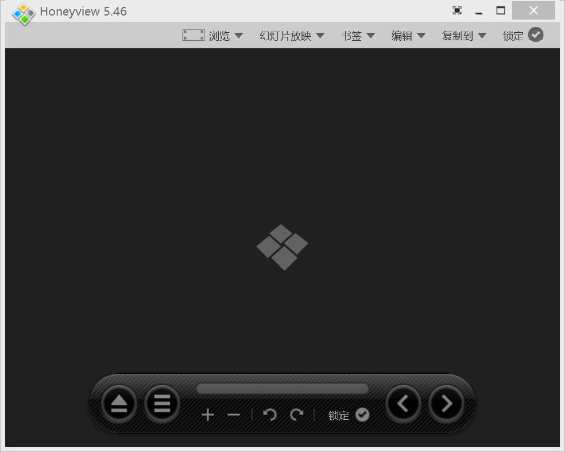Open the file list menu button

tap(162, 404)
